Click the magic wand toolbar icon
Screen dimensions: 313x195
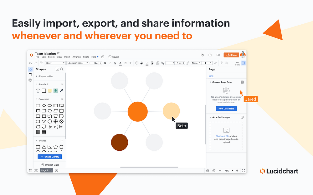tap(163, 63)
